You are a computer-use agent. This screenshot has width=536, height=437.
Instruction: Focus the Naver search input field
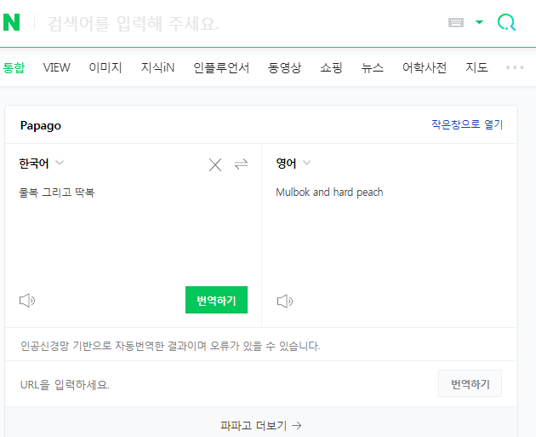click(239, 23)
